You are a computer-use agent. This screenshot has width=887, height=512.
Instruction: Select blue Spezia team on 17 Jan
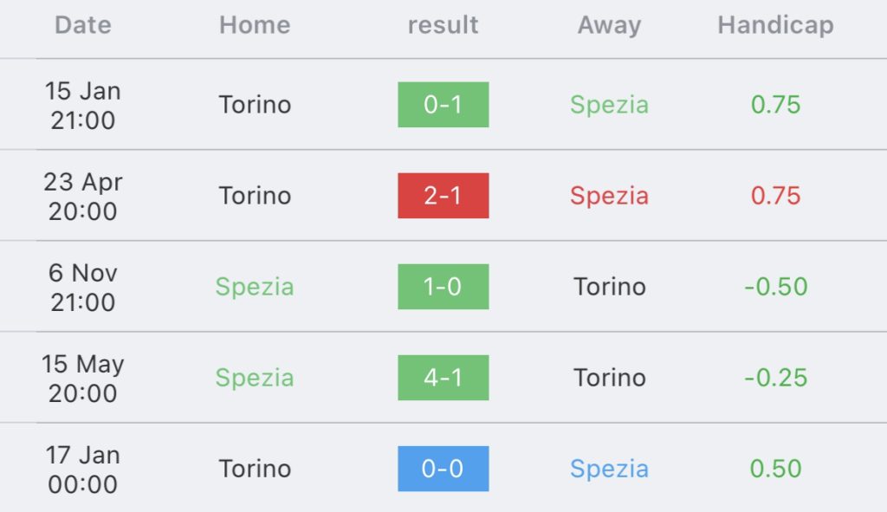(x=609, y=470)
